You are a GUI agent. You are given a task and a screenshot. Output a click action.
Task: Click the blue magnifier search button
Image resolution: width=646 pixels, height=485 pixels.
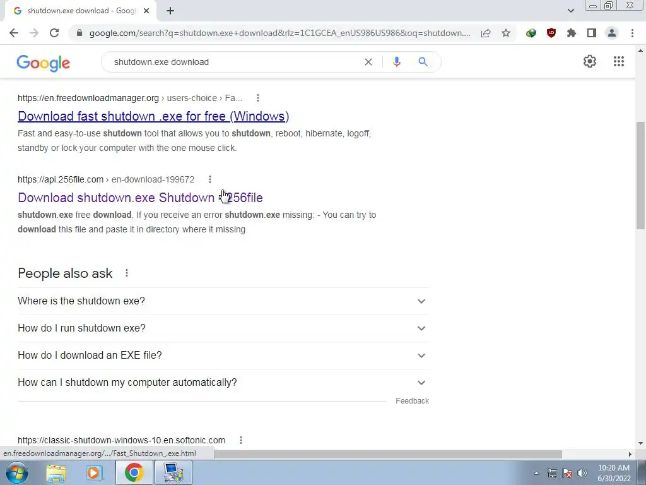(423, 62)
